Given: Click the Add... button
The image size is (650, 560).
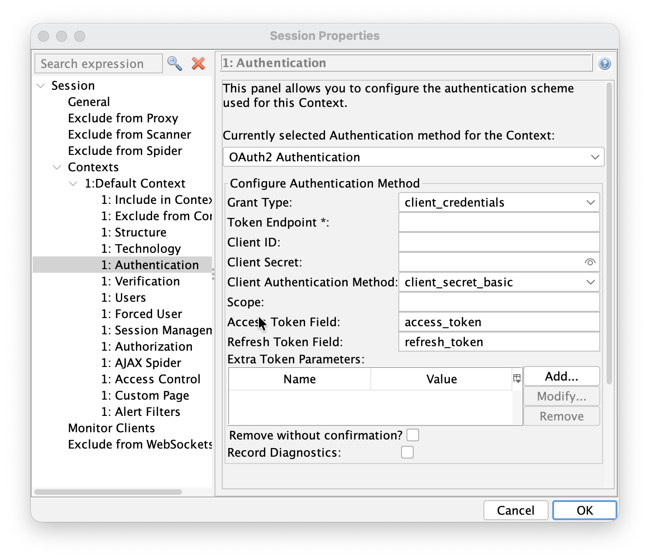Looking at the screenshot, I should [x=562, y=377].
